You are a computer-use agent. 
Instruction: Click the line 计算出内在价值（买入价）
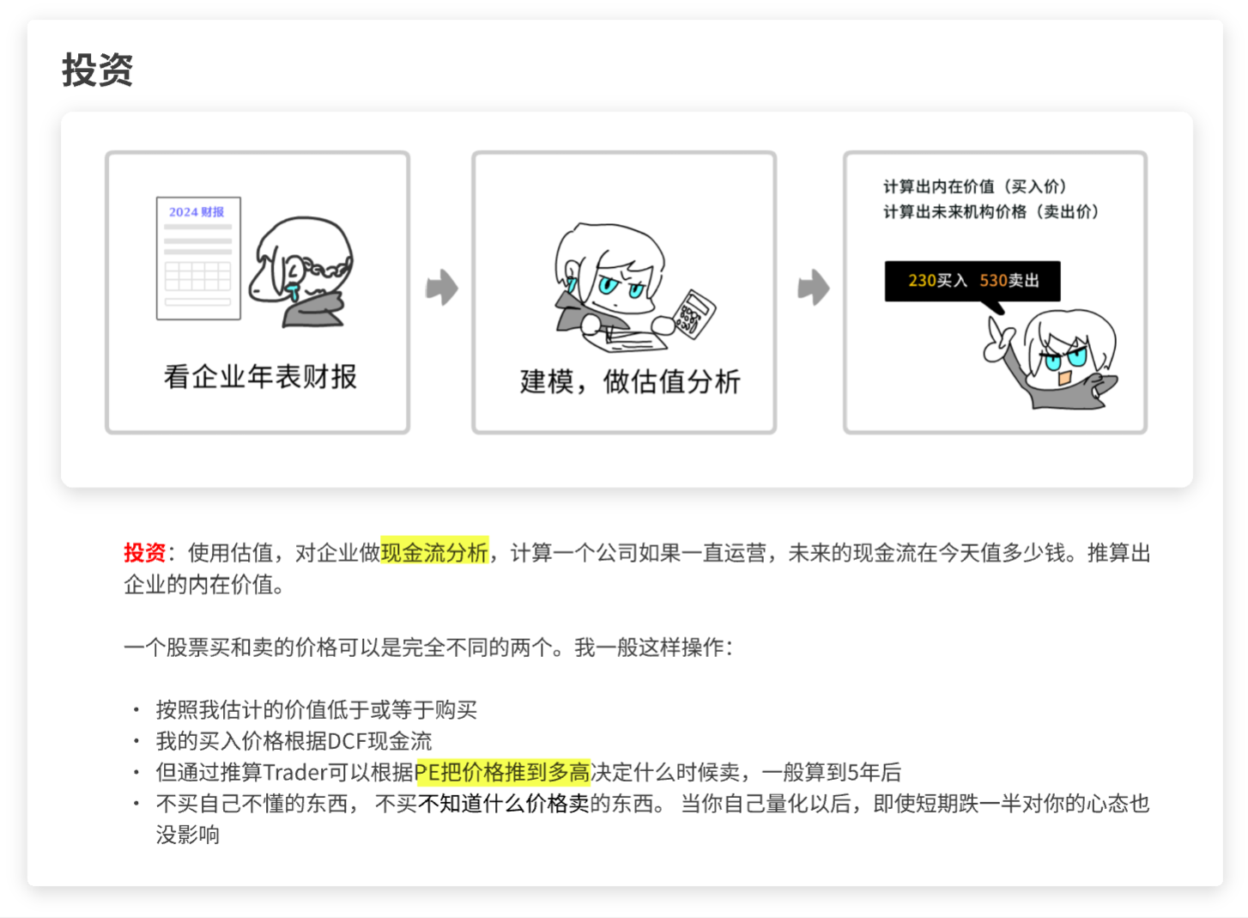(974, 186)
